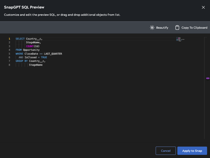The height and width of the screenshot is (158, 210).
Task: Click the code minimap preview
Action: [180, 40]
